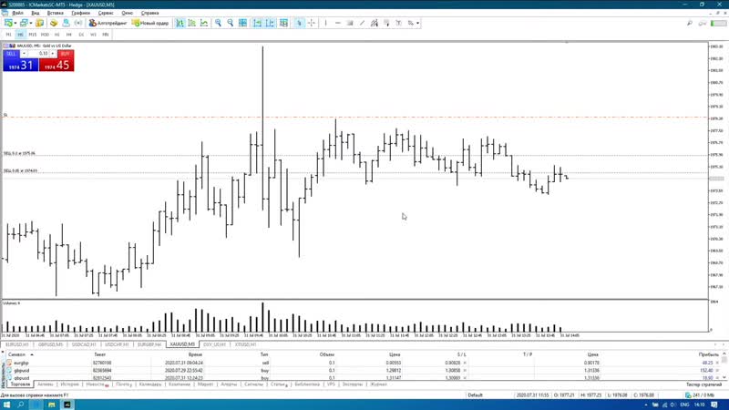Click the tile windows grid icon
The image size is (729, 410).
coord(242,23)
